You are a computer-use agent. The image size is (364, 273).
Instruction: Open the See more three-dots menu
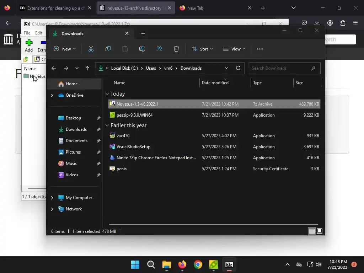(x=260, y=49)
